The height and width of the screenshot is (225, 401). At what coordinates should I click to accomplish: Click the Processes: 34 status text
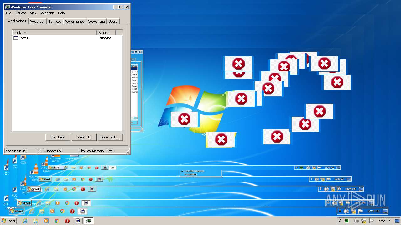coord(15,151)
